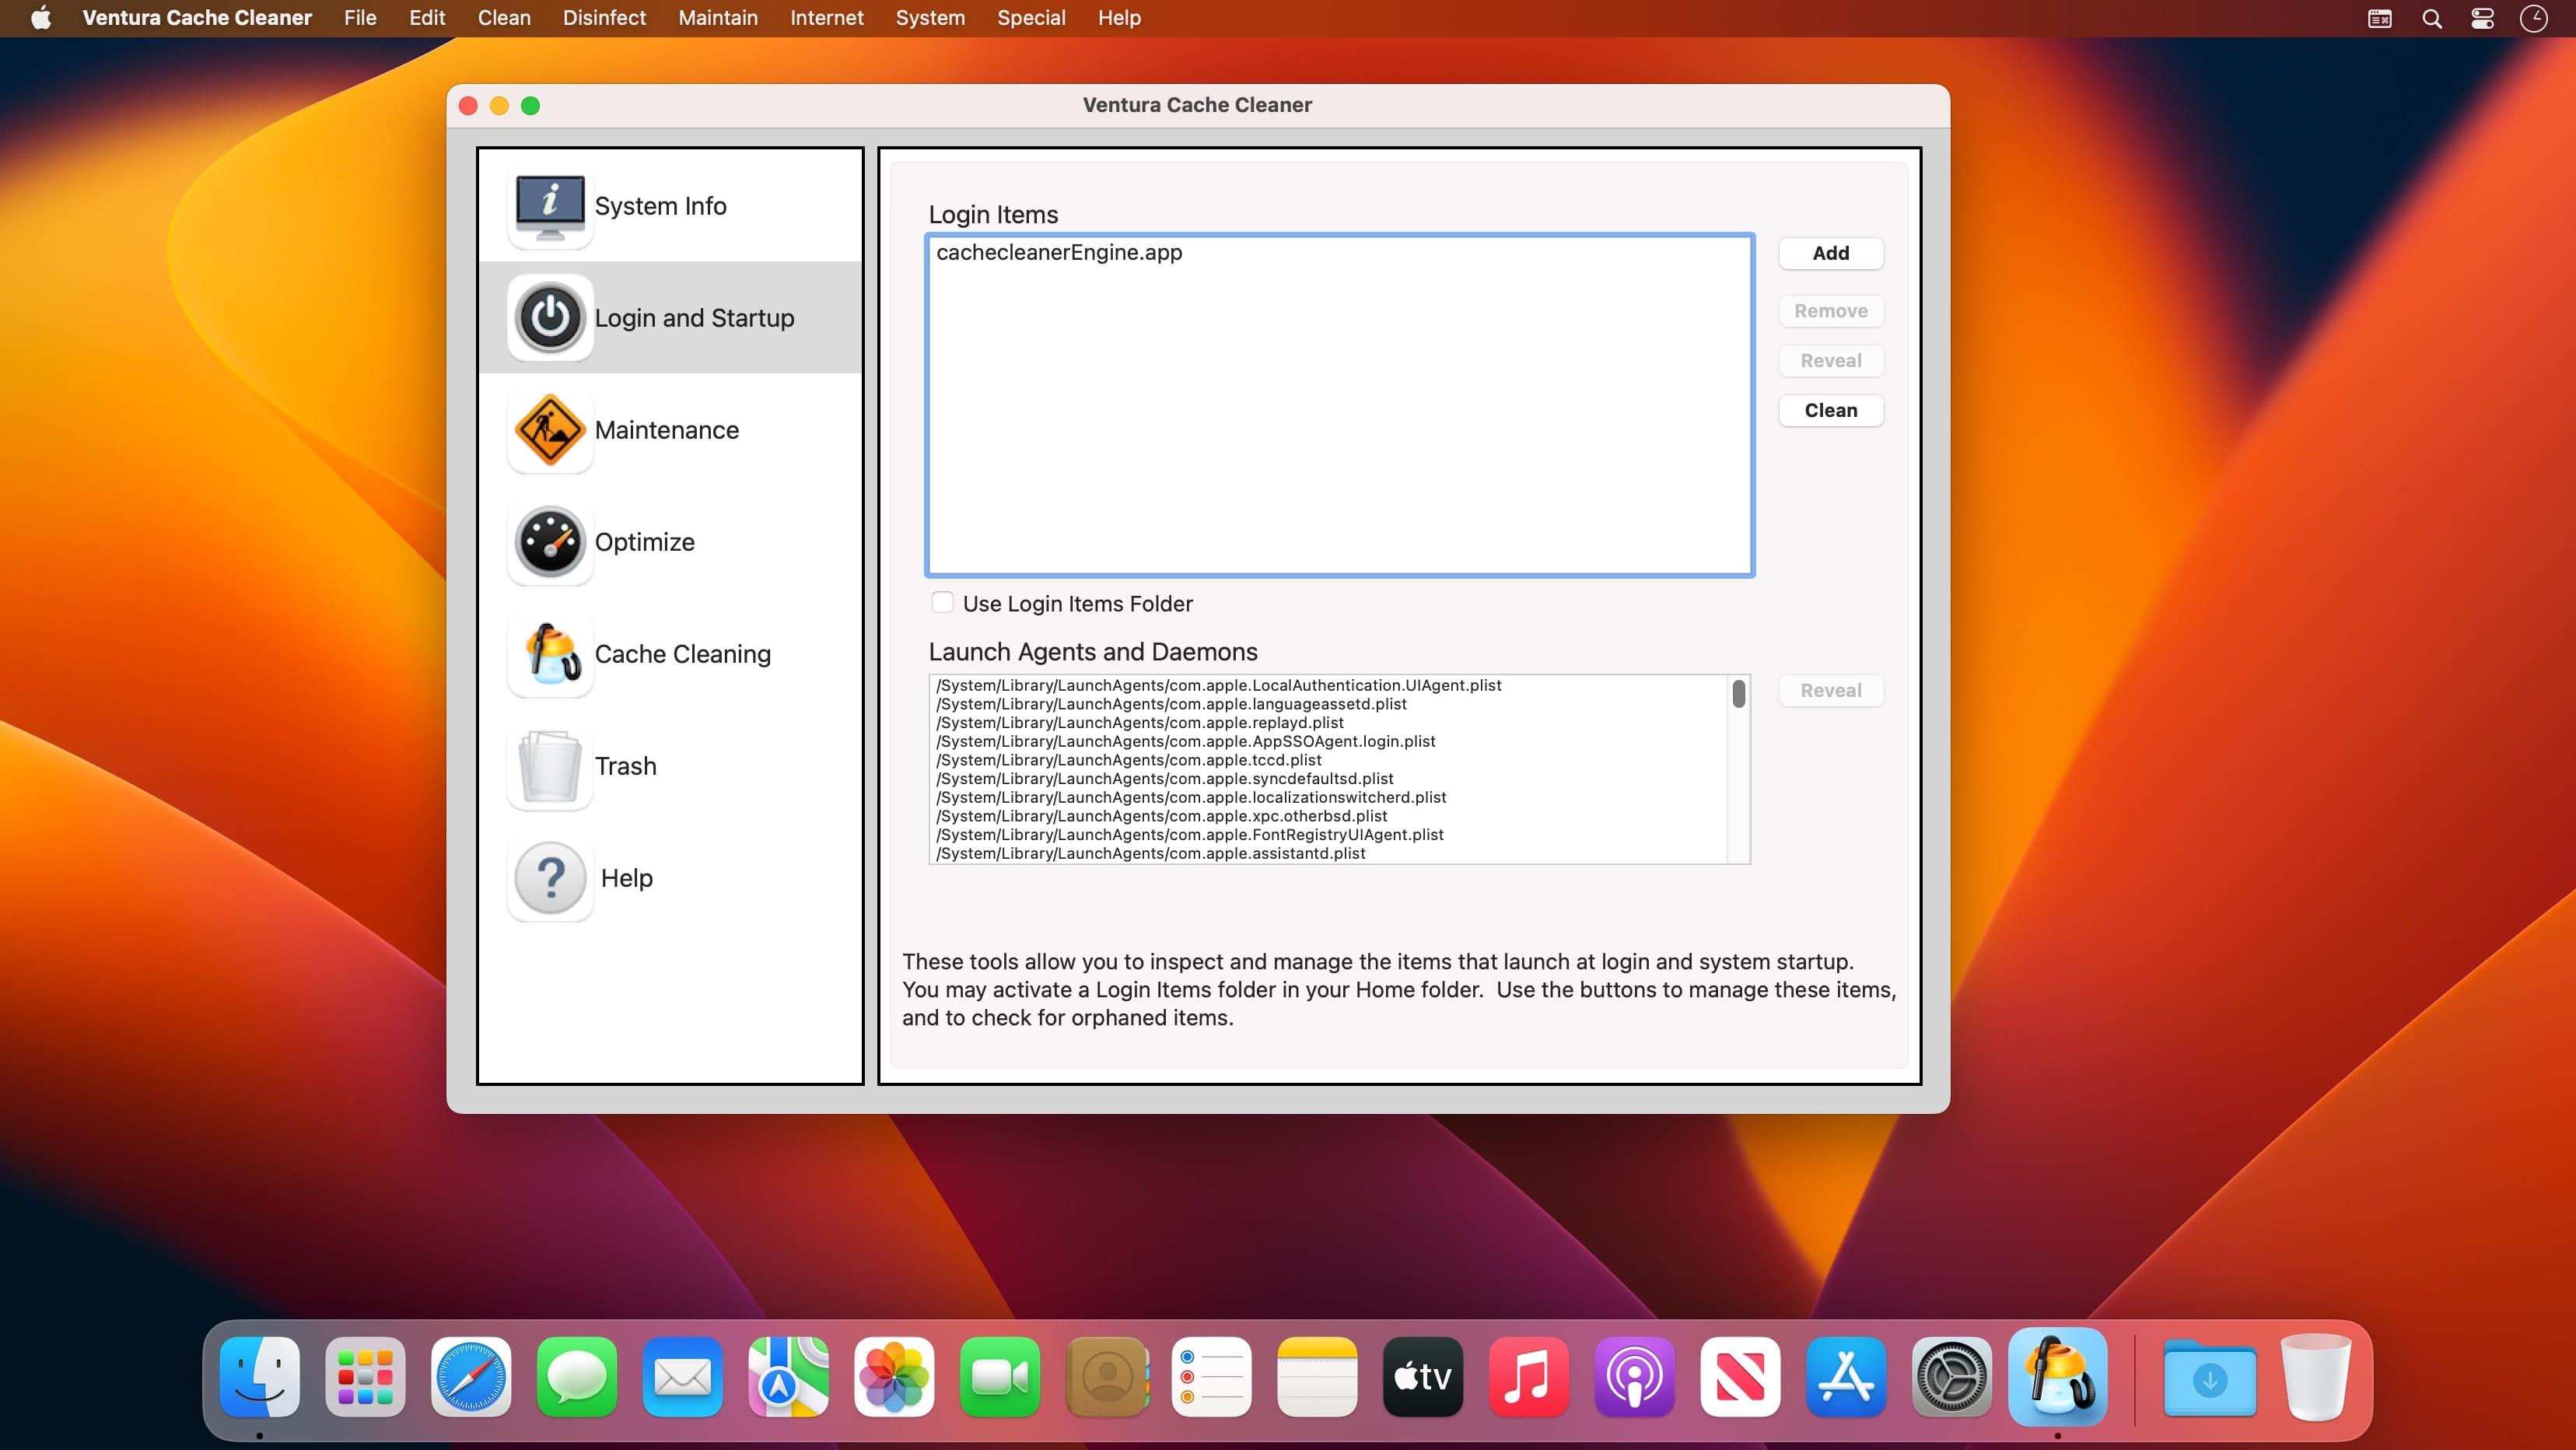Image resolution: width=2576 pixels, height=1450 pixels.
Task: Select the Login and Startup icon
Action: [548, 315]
